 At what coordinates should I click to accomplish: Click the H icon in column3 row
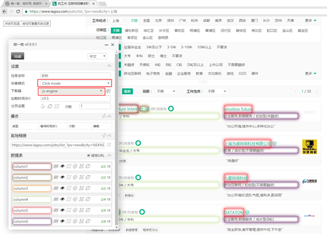81,188
